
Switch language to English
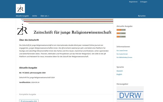[x=119, y=74]
